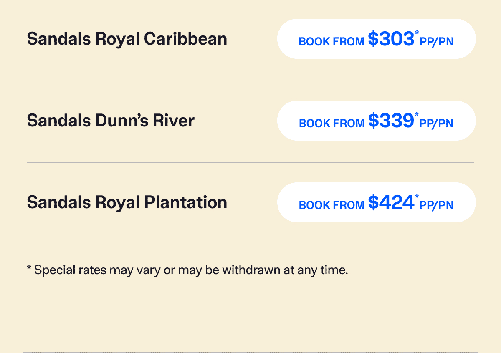Viewport: 501px width, 353px height.
Task: Select the Sandals Dunn's River resort name
Action: point(111,121)
